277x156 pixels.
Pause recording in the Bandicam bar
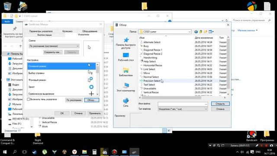click(x=261, y=146)
